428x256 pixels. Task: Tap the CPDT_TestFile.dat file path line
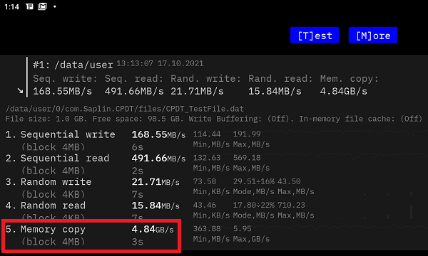(124, 109)
